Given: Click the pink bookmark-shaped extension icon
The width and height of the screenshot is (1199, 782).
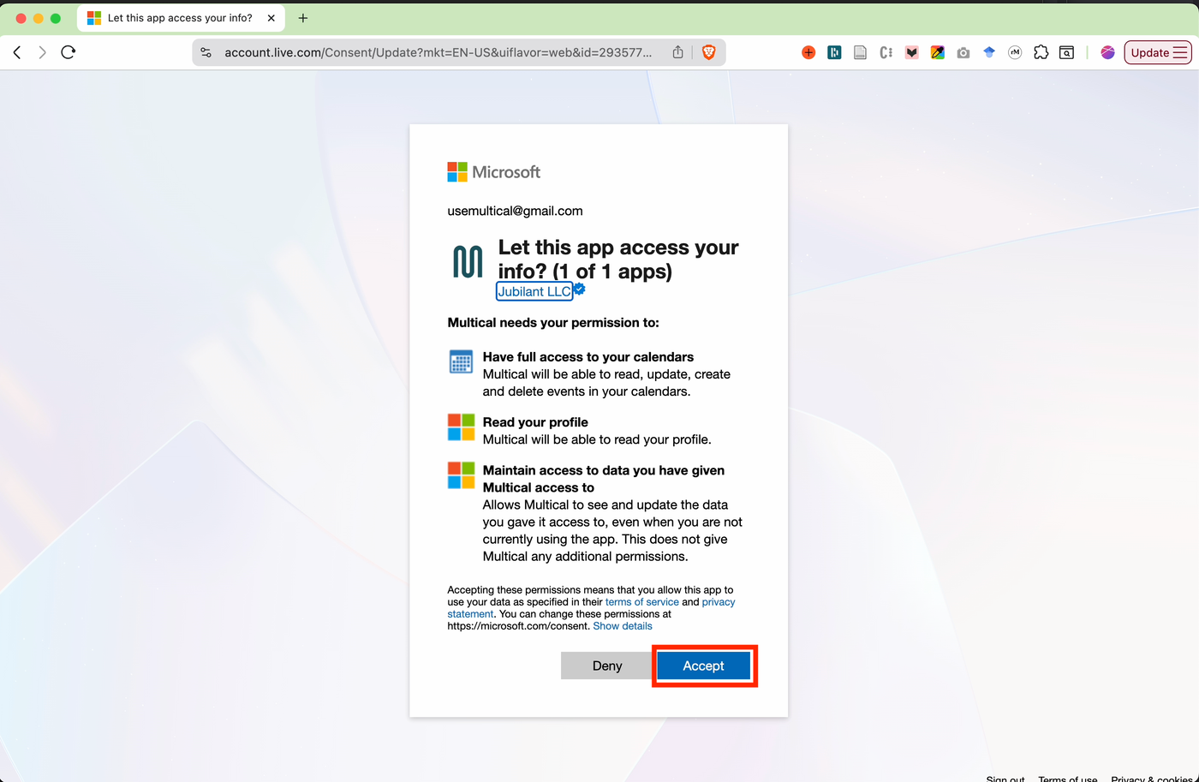Looking at the screenshot, I should 912,52.
